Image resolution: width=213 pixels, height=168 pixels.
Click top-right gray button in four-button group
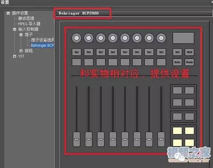[x=189, y=90]
